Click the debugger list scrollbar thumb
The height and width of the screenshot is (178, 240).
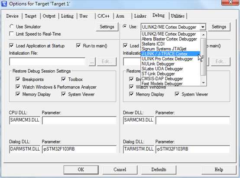[204, 57]
